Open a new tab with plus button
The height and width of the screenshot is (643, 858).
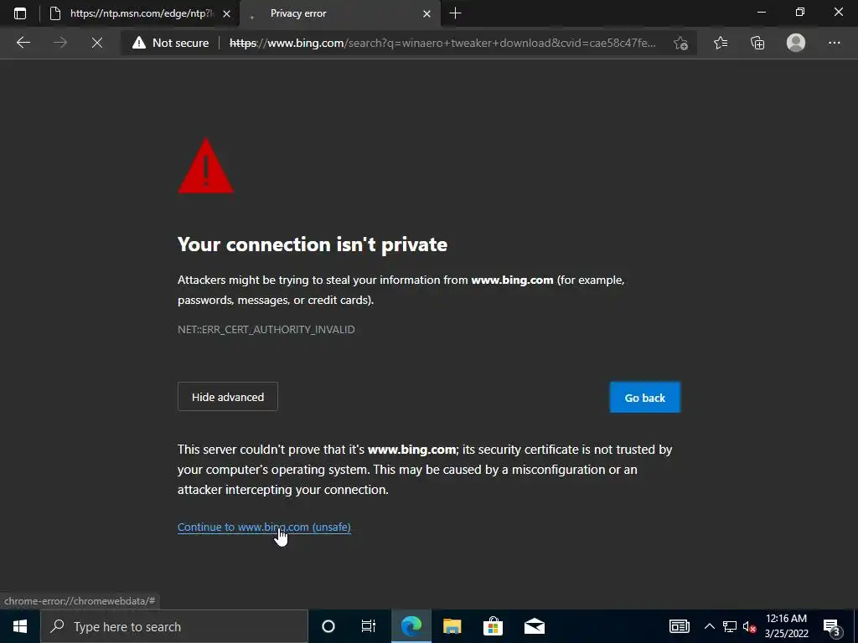[x=455, y=13]
